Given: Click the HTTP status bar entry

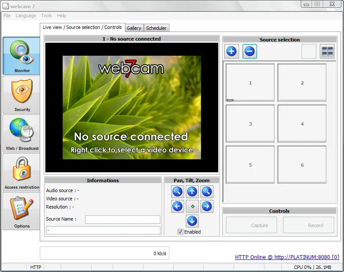Looking at the screenshot, I should click(x=35, y=267).
